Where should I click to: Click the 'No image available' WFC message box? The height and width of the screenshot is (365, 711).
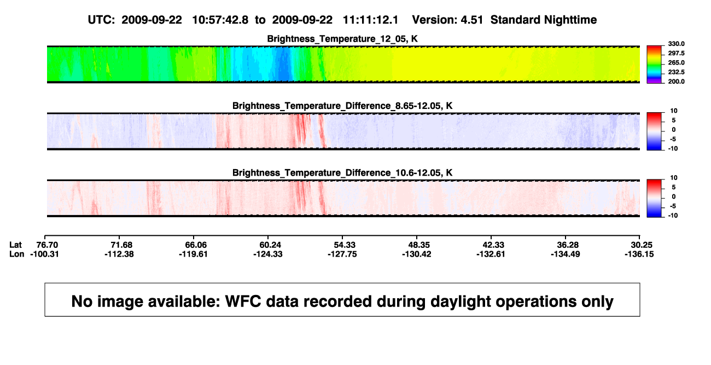pos(342,299)
